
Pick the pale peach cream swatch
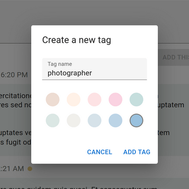coord(74,100)
